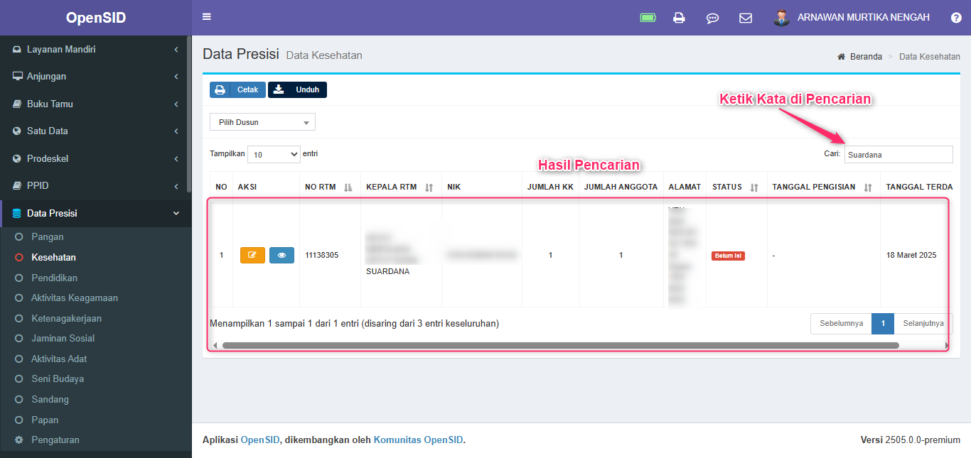The image size is (971, 458).
Task: Click the Prodeskel globe icon
Action: pyautogui.click(x=17, y=158)
